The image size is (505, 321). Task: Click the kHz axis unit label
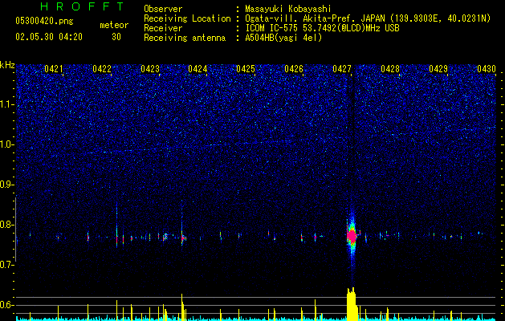click(x=7, y=65)
